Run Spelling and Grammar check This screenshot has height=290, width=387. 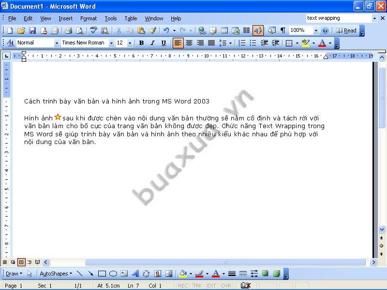tap(93, 30)
